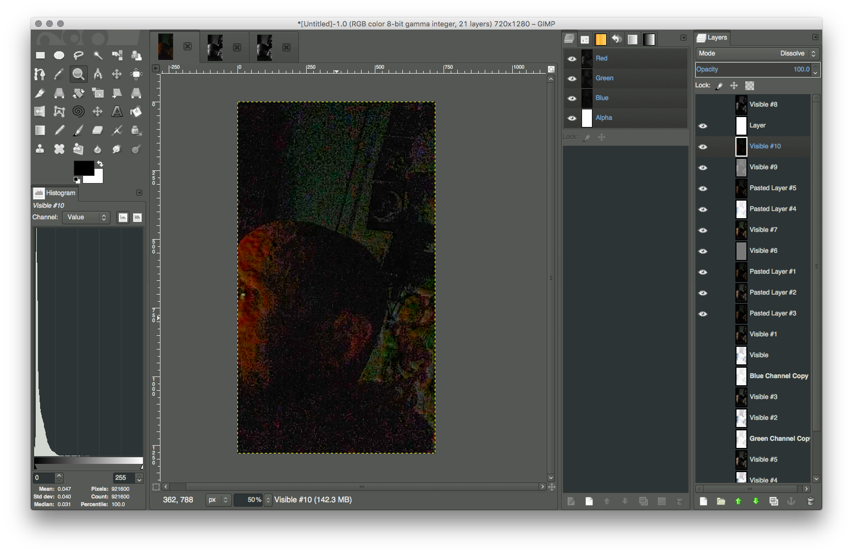Hide the Pasted Layer #5 layer

pos(703,189)
